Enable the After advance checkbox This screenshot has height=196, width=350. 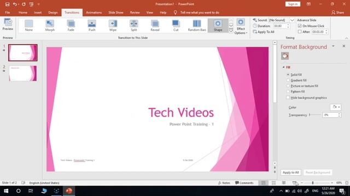[300, 32]
